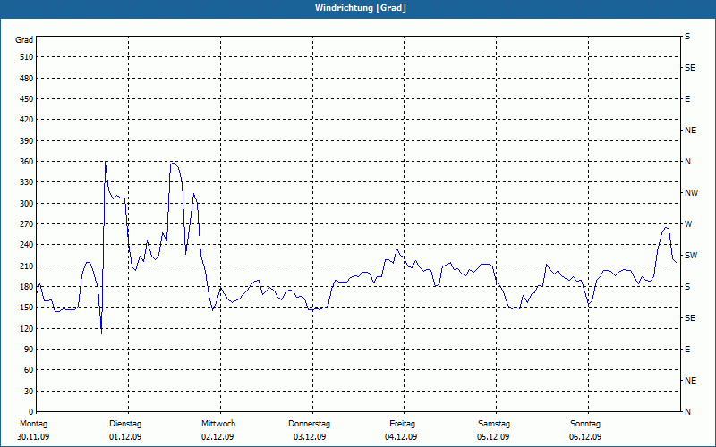Select the 60 degree axis value
The width and height of the screenshot is (716, 447).
29,369
